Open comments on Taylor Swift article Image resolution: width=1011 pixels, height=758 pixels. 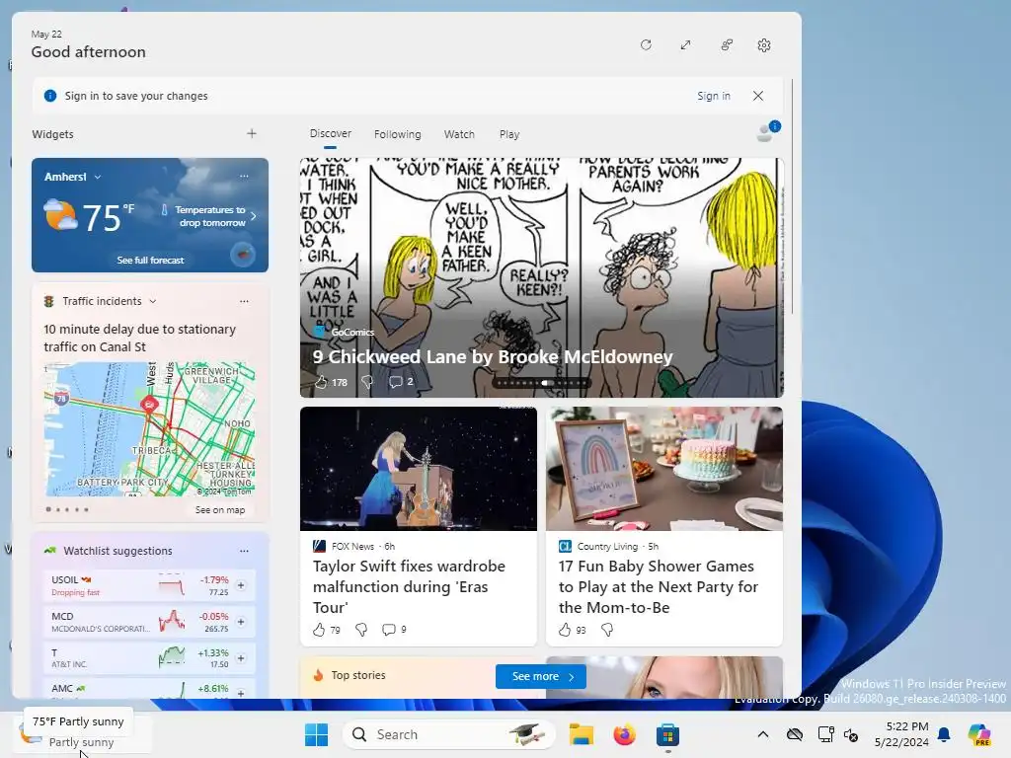coord(393,630)
